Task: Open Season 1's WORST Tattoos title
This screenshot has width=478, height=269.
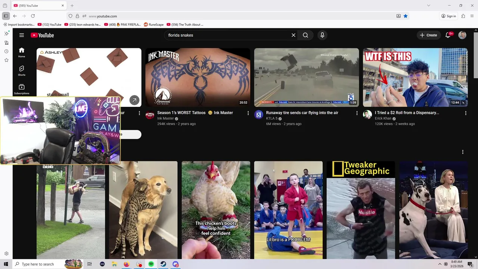Action: [195, 113]
